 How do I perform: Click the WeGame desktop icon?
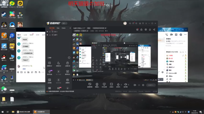pyautogui.click(x=4, y=26)
